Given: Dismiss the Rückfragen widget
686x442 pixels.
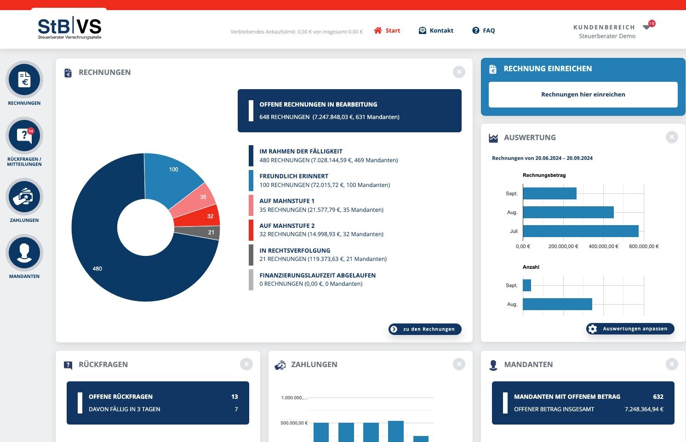Looking at the screenshot, I should click(x=246, y=364).
